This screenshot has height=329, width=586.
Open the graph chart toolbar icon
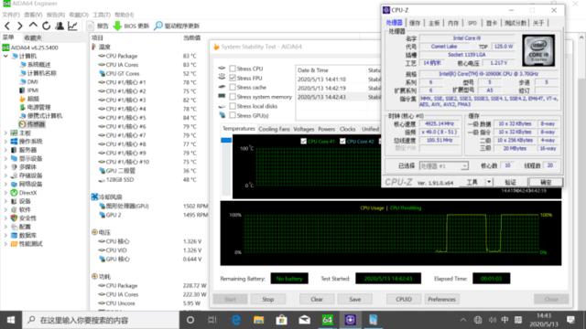pyautogui.click(x=72, y=26)
